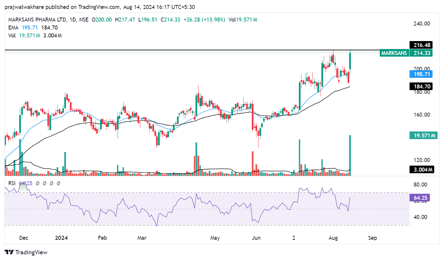This screenshot has height=260, width=444.
Task: Click the Aug label on time axis
Action: (333, 238)
